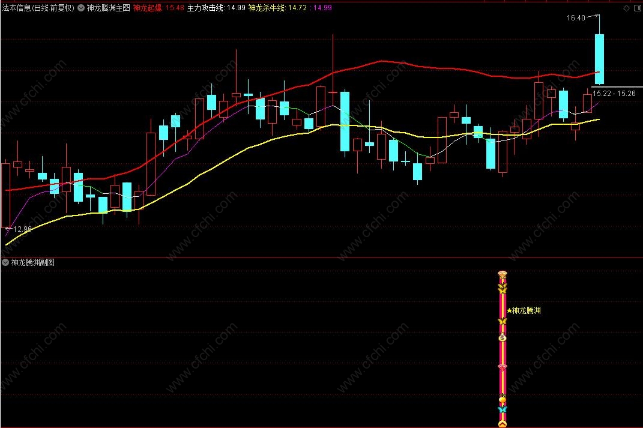
Task: Click the cyan butterfly signal icon
Action: pos(503,409)
